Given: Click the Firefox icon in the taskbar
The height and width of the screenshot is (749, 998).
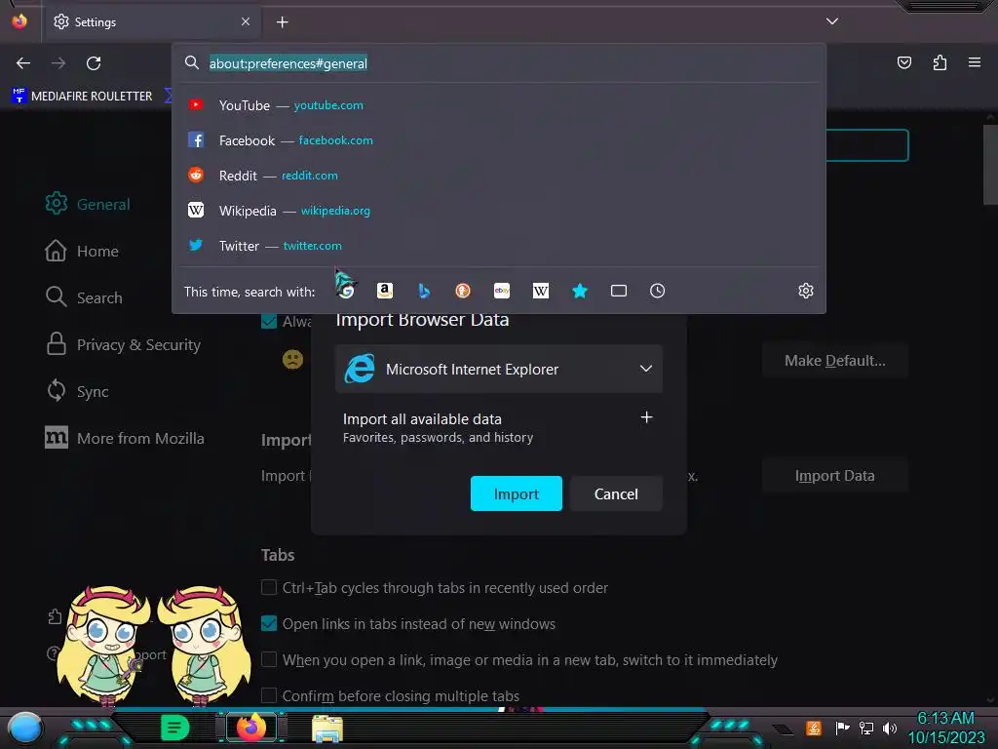Looking at the screenshot, I should (x=251, y=727).
